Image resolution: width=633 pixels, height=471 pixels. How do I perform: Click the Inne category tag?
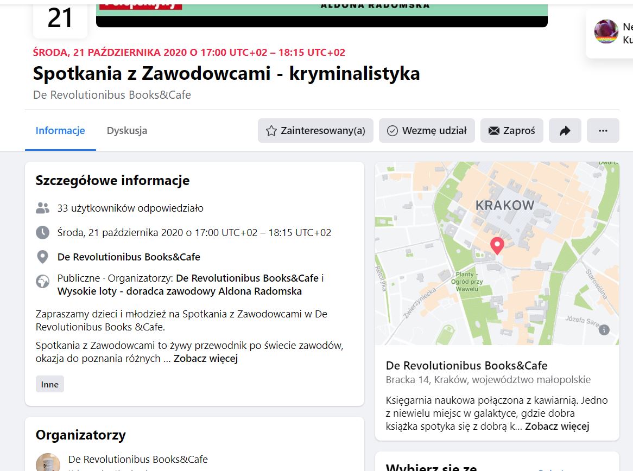pos(50,384)
